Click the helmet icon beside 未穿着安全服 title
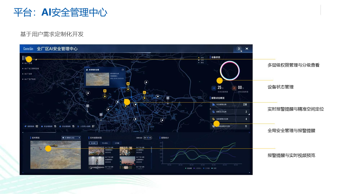 [87, 70]
